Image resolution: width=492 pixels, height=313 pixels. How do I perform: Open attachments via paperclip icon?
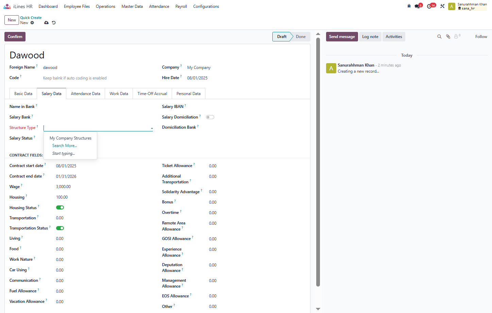(448, 37)
